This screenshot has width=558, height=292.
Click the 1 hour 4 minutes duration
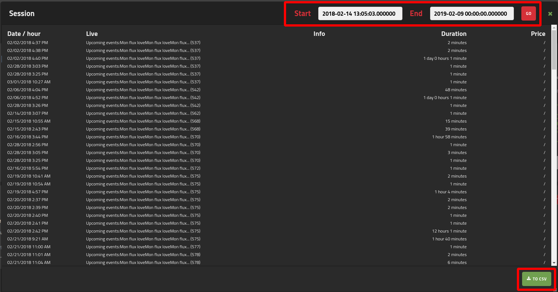coord(451,192)
